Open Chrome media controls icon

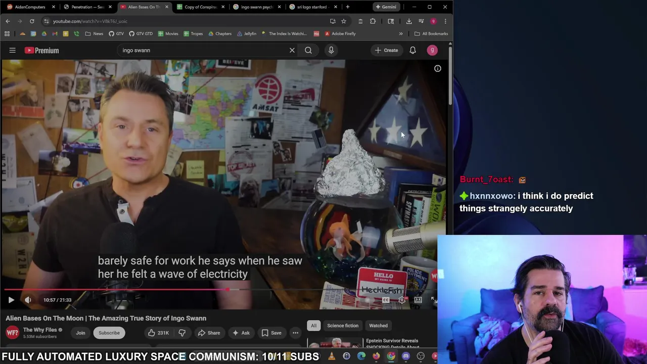click(x=421, y=21)
